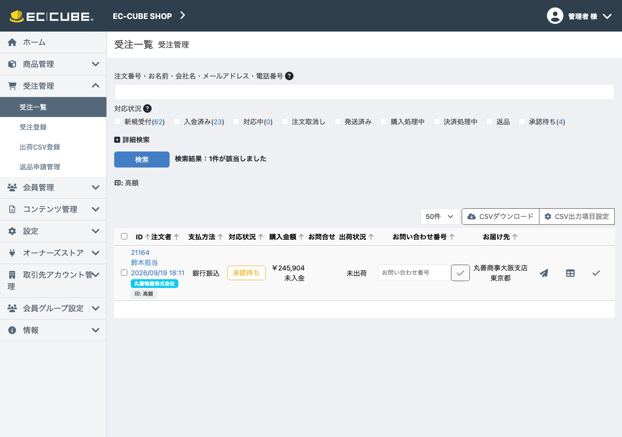Sort by お問い合わせ番号 column arrow
The image size is (622, 437).
point(451,237)
